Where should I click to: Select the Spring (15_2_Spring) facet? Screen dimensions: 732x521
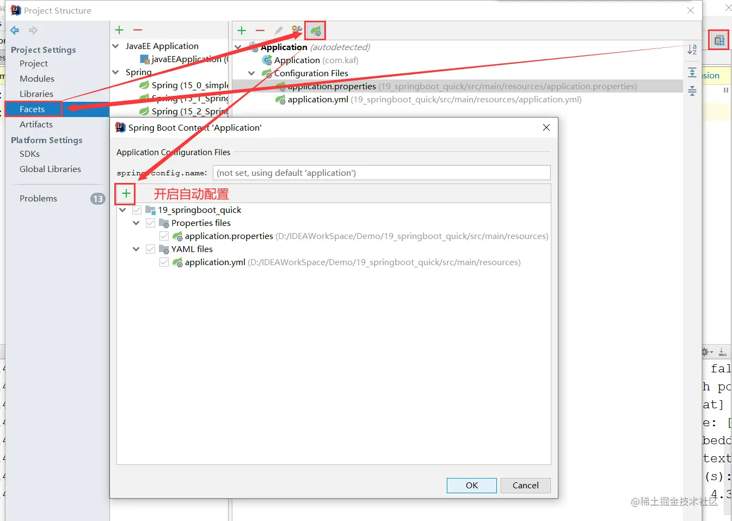click(184, 112)
